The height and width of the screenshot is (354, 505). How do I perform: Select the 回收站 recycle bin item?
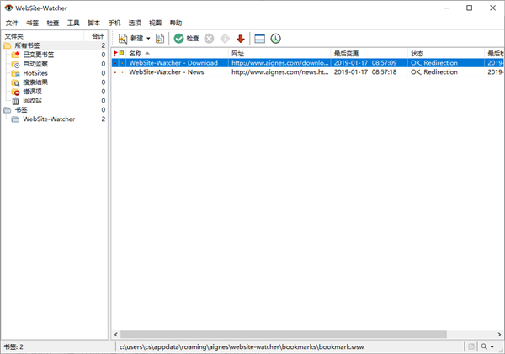pos(32,101)
